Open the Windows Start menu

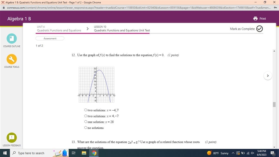point(5,153)
